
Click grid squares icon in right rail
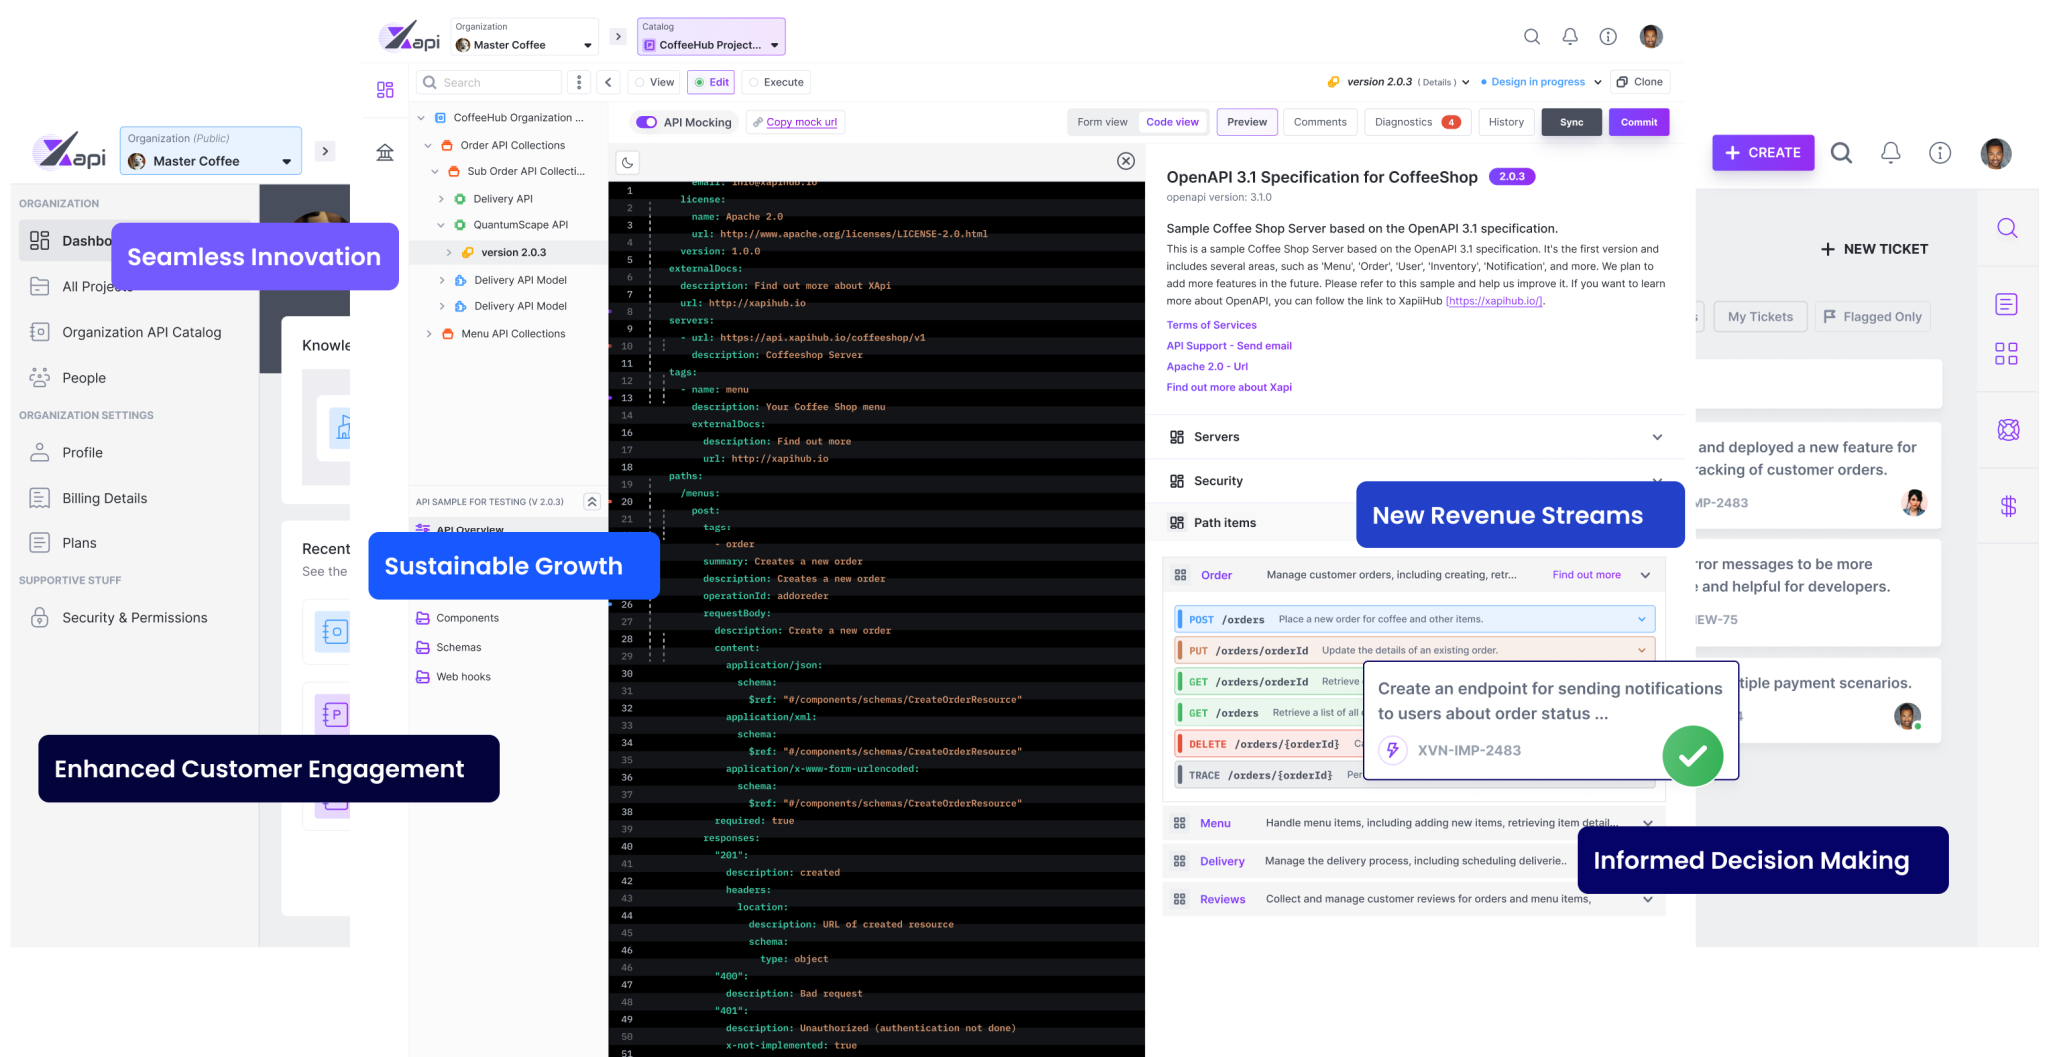(x=2007, y=353)
